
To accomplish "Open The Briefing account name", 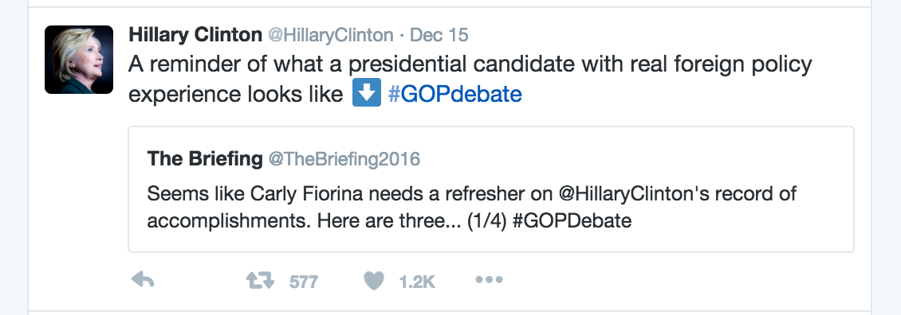I will [205, 158].
